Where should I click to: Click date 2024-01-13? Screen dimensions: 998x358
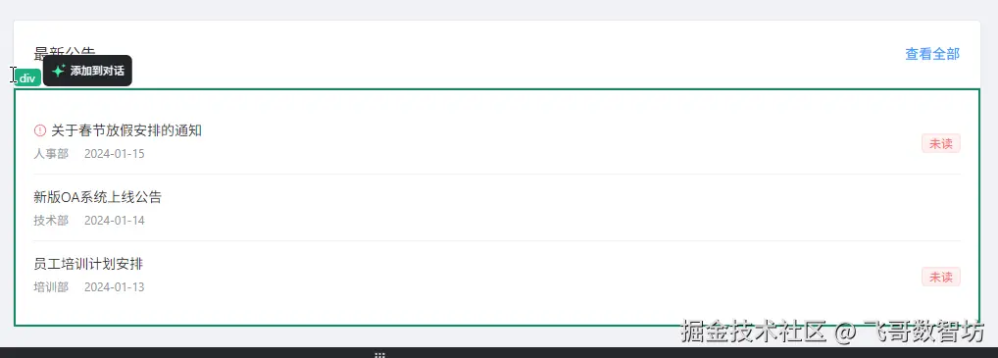115,287
